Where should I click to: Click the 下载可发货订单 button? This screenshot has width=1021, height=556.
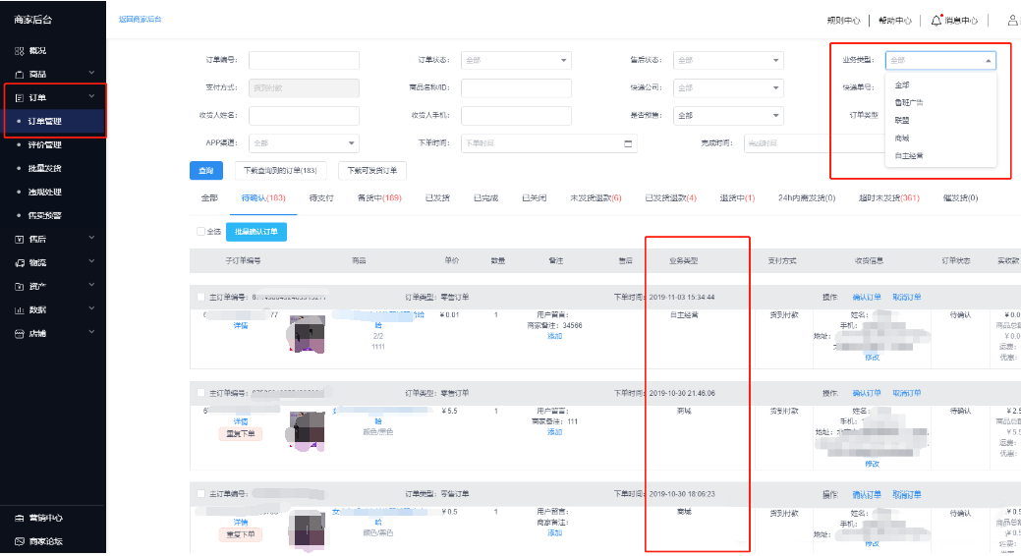[372, 171]
